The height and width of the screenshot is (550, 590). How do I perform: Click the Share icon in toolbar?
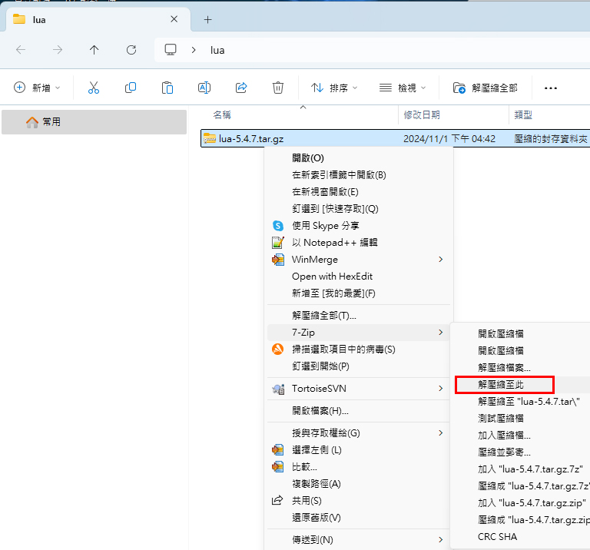pyautogui.click(x=240, y=88)
